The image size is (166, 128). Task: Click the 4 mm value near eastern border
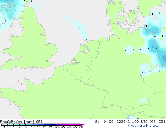pos(156,48)
